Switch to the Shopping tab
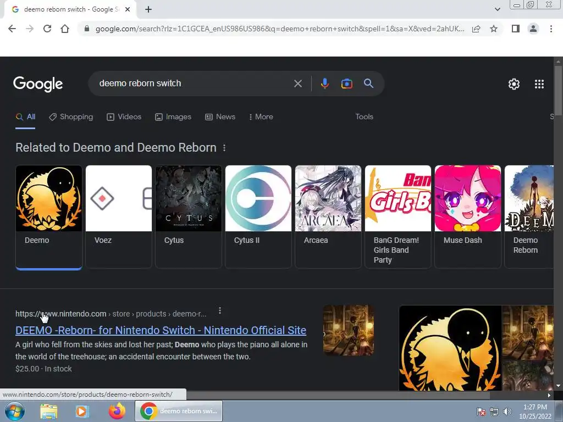 71,117
